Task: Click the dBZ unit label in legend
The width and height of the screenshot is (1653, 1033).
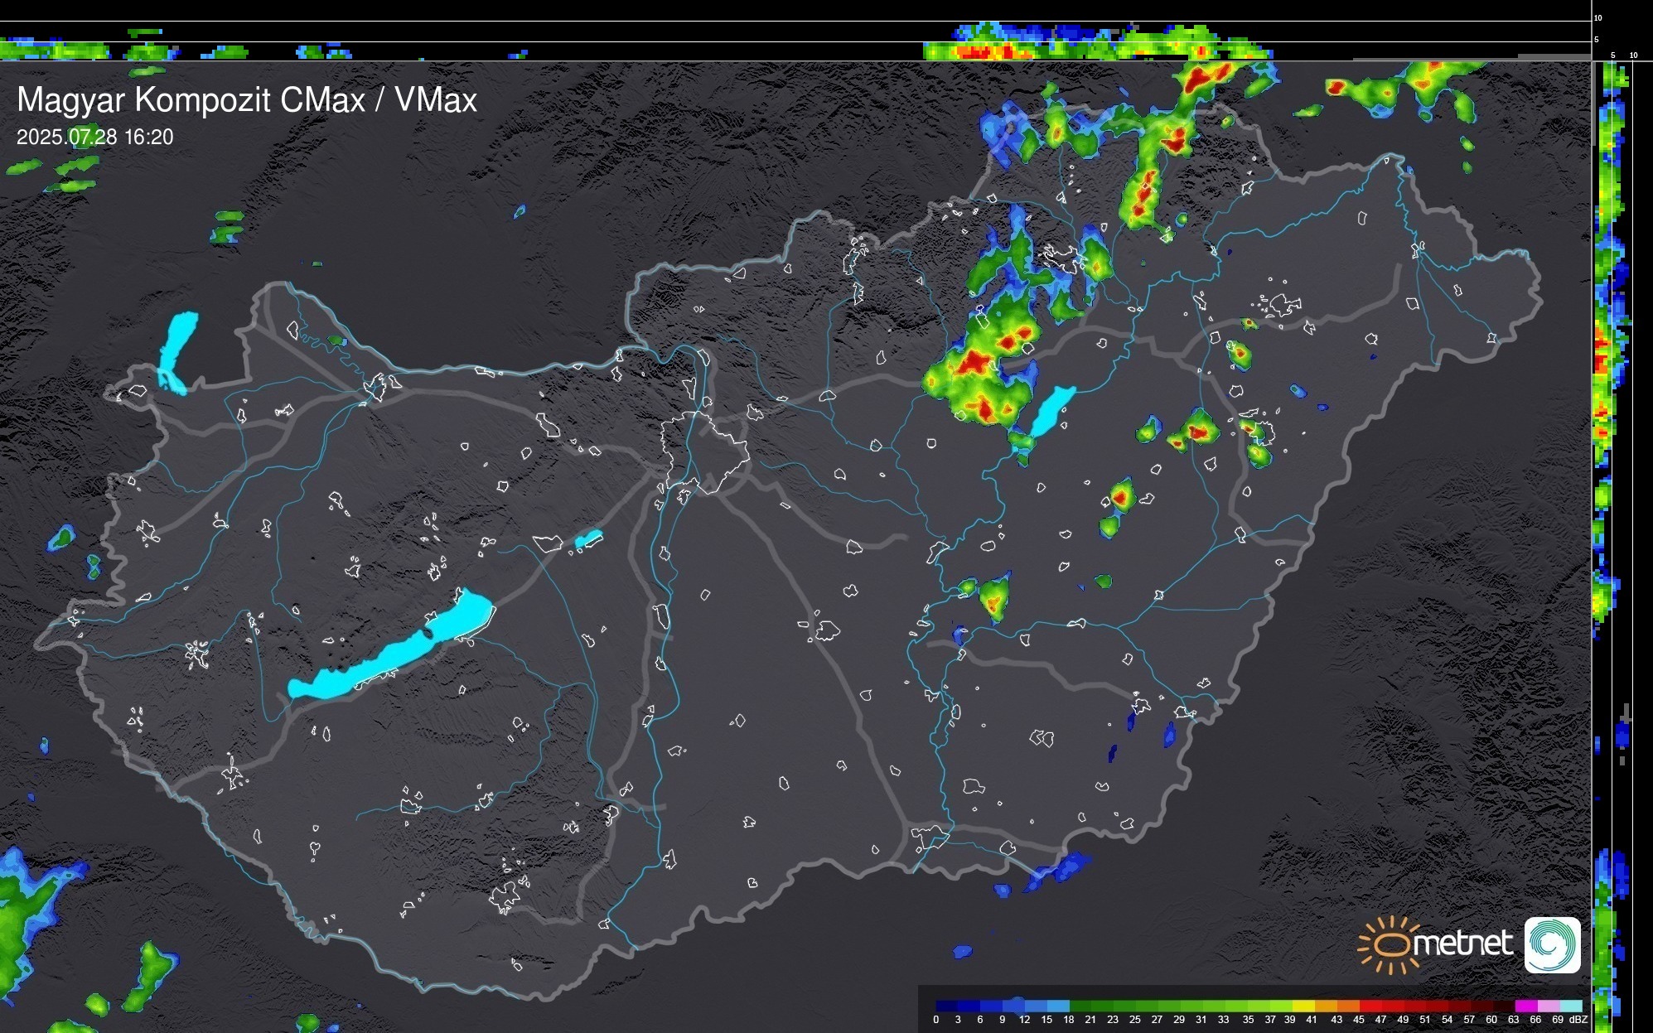Action: click(1578, 1020)
